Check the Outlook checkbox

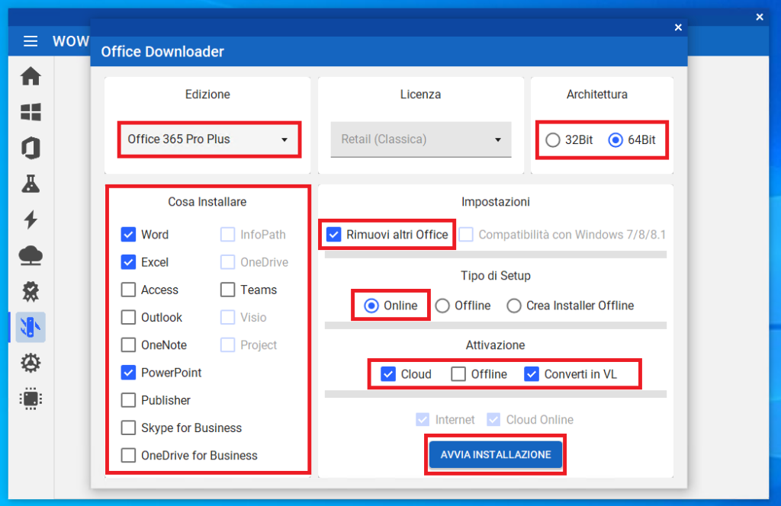pyautogui.click(x=128, y=318)
